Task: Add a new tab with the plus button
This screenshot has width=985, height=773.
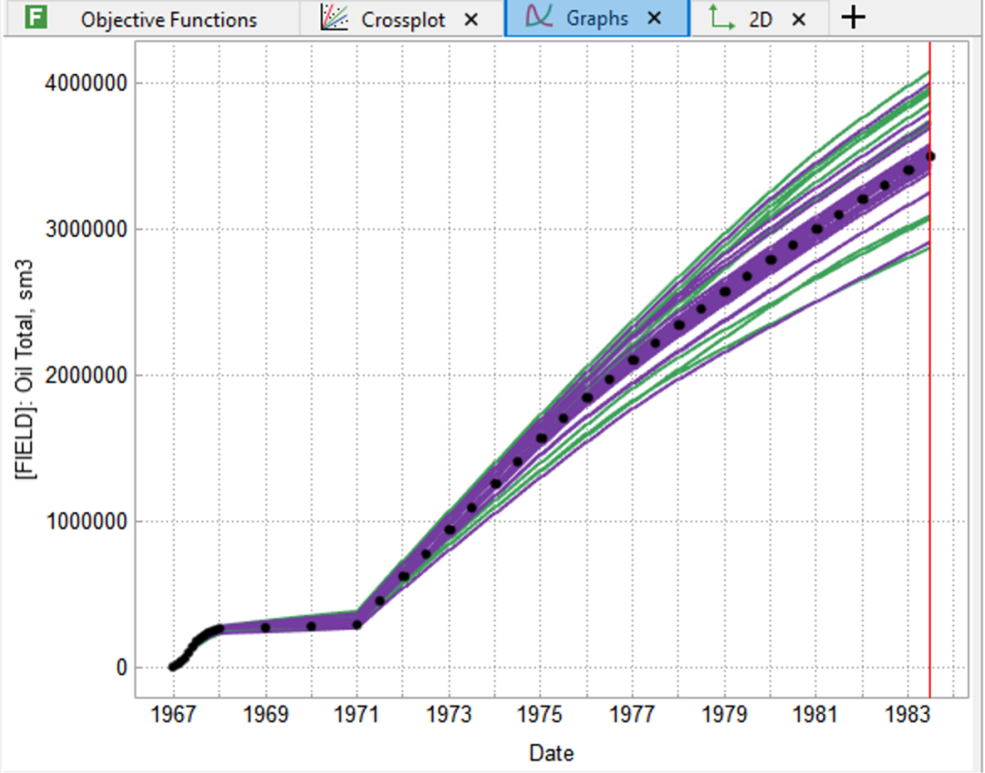Action: coord(852,18)
